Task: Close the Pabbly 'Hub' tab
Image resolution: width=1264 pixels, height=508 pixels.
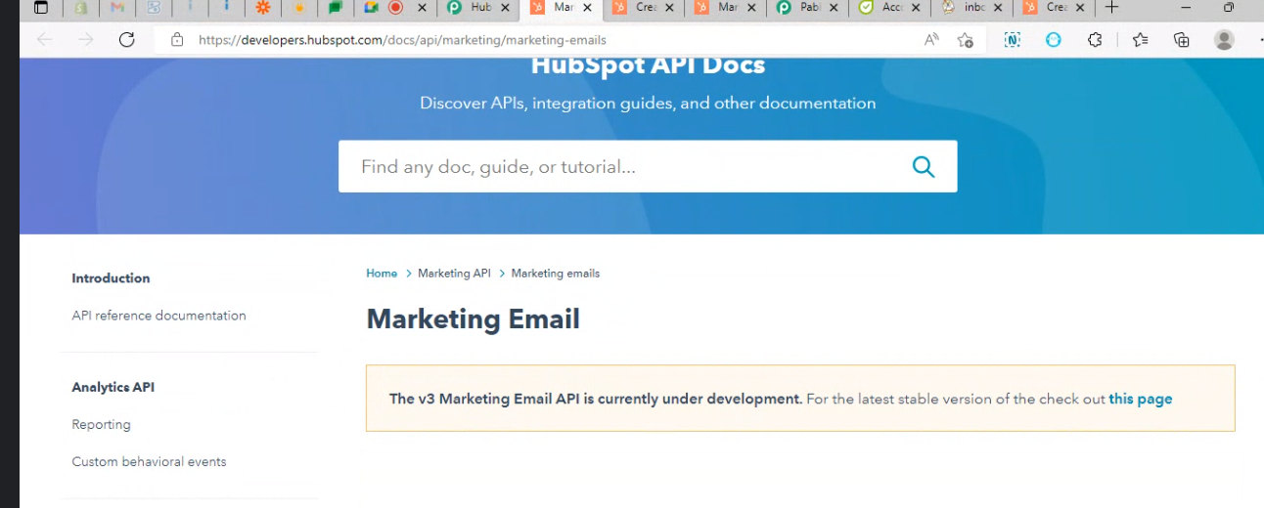Action: click(505, 8)
